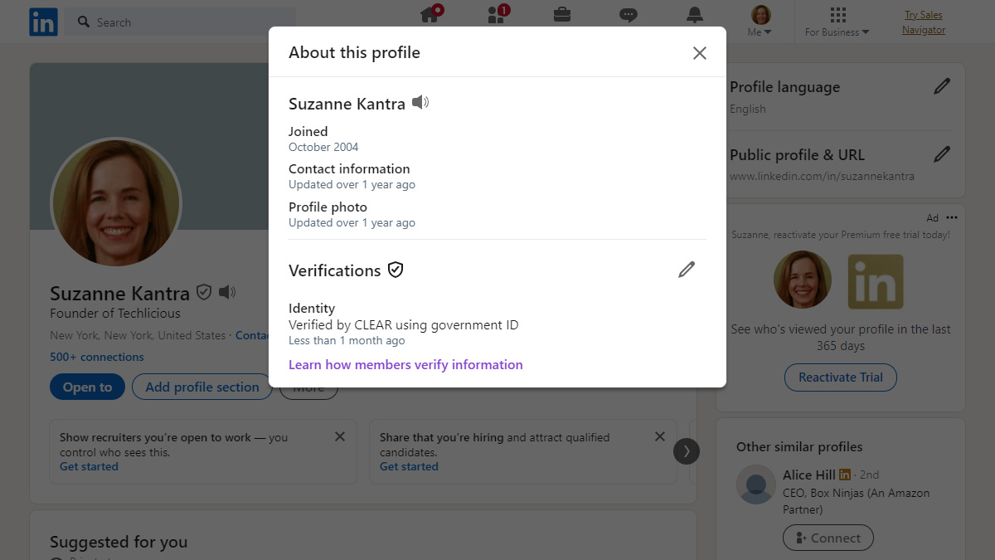Edit Verifications using the pencil icon
The width and height of the screenshot is (995, 560).
click(686, 269)
